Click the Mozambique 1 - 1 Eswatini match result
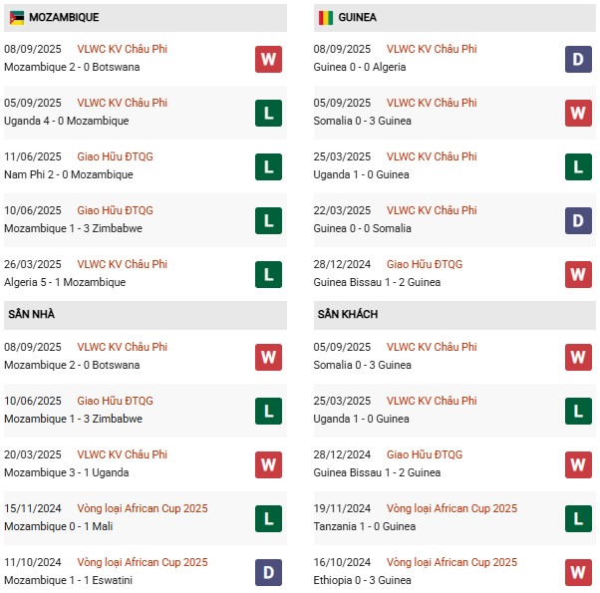Viewport: 600px width, 593px height. [x=69, y=580]
